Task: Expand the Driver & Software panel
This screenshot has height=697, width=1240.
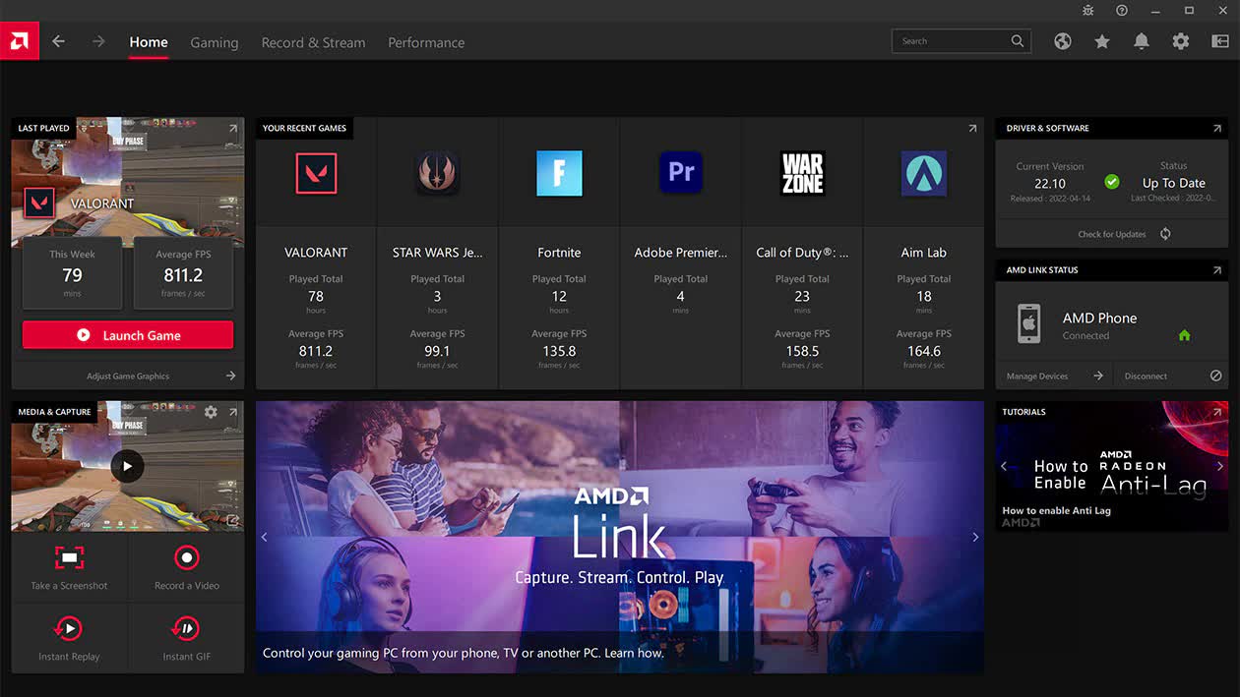Action: click(1217, 128)
